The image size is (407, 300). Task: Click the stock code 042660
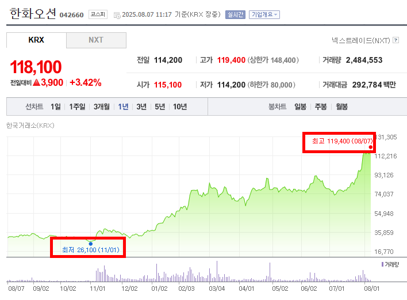click(x=72, y=15)
